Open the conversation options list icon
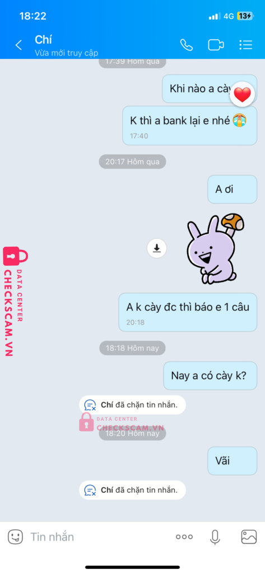The width and height of the screenshot is (265, 574). [245, 45]
